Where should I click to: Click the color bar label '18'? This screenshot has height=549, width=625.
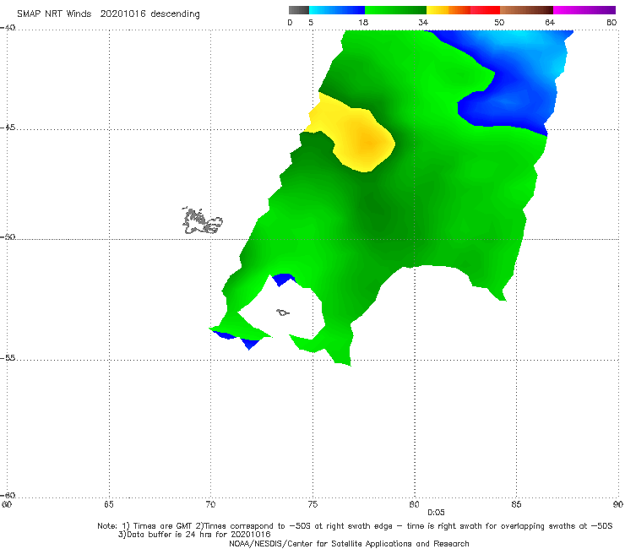click(363, 23)
